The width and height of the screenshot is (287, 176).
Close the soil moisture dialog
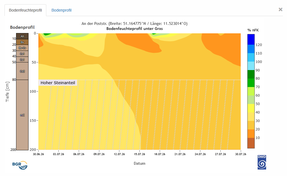click(281, 10)
